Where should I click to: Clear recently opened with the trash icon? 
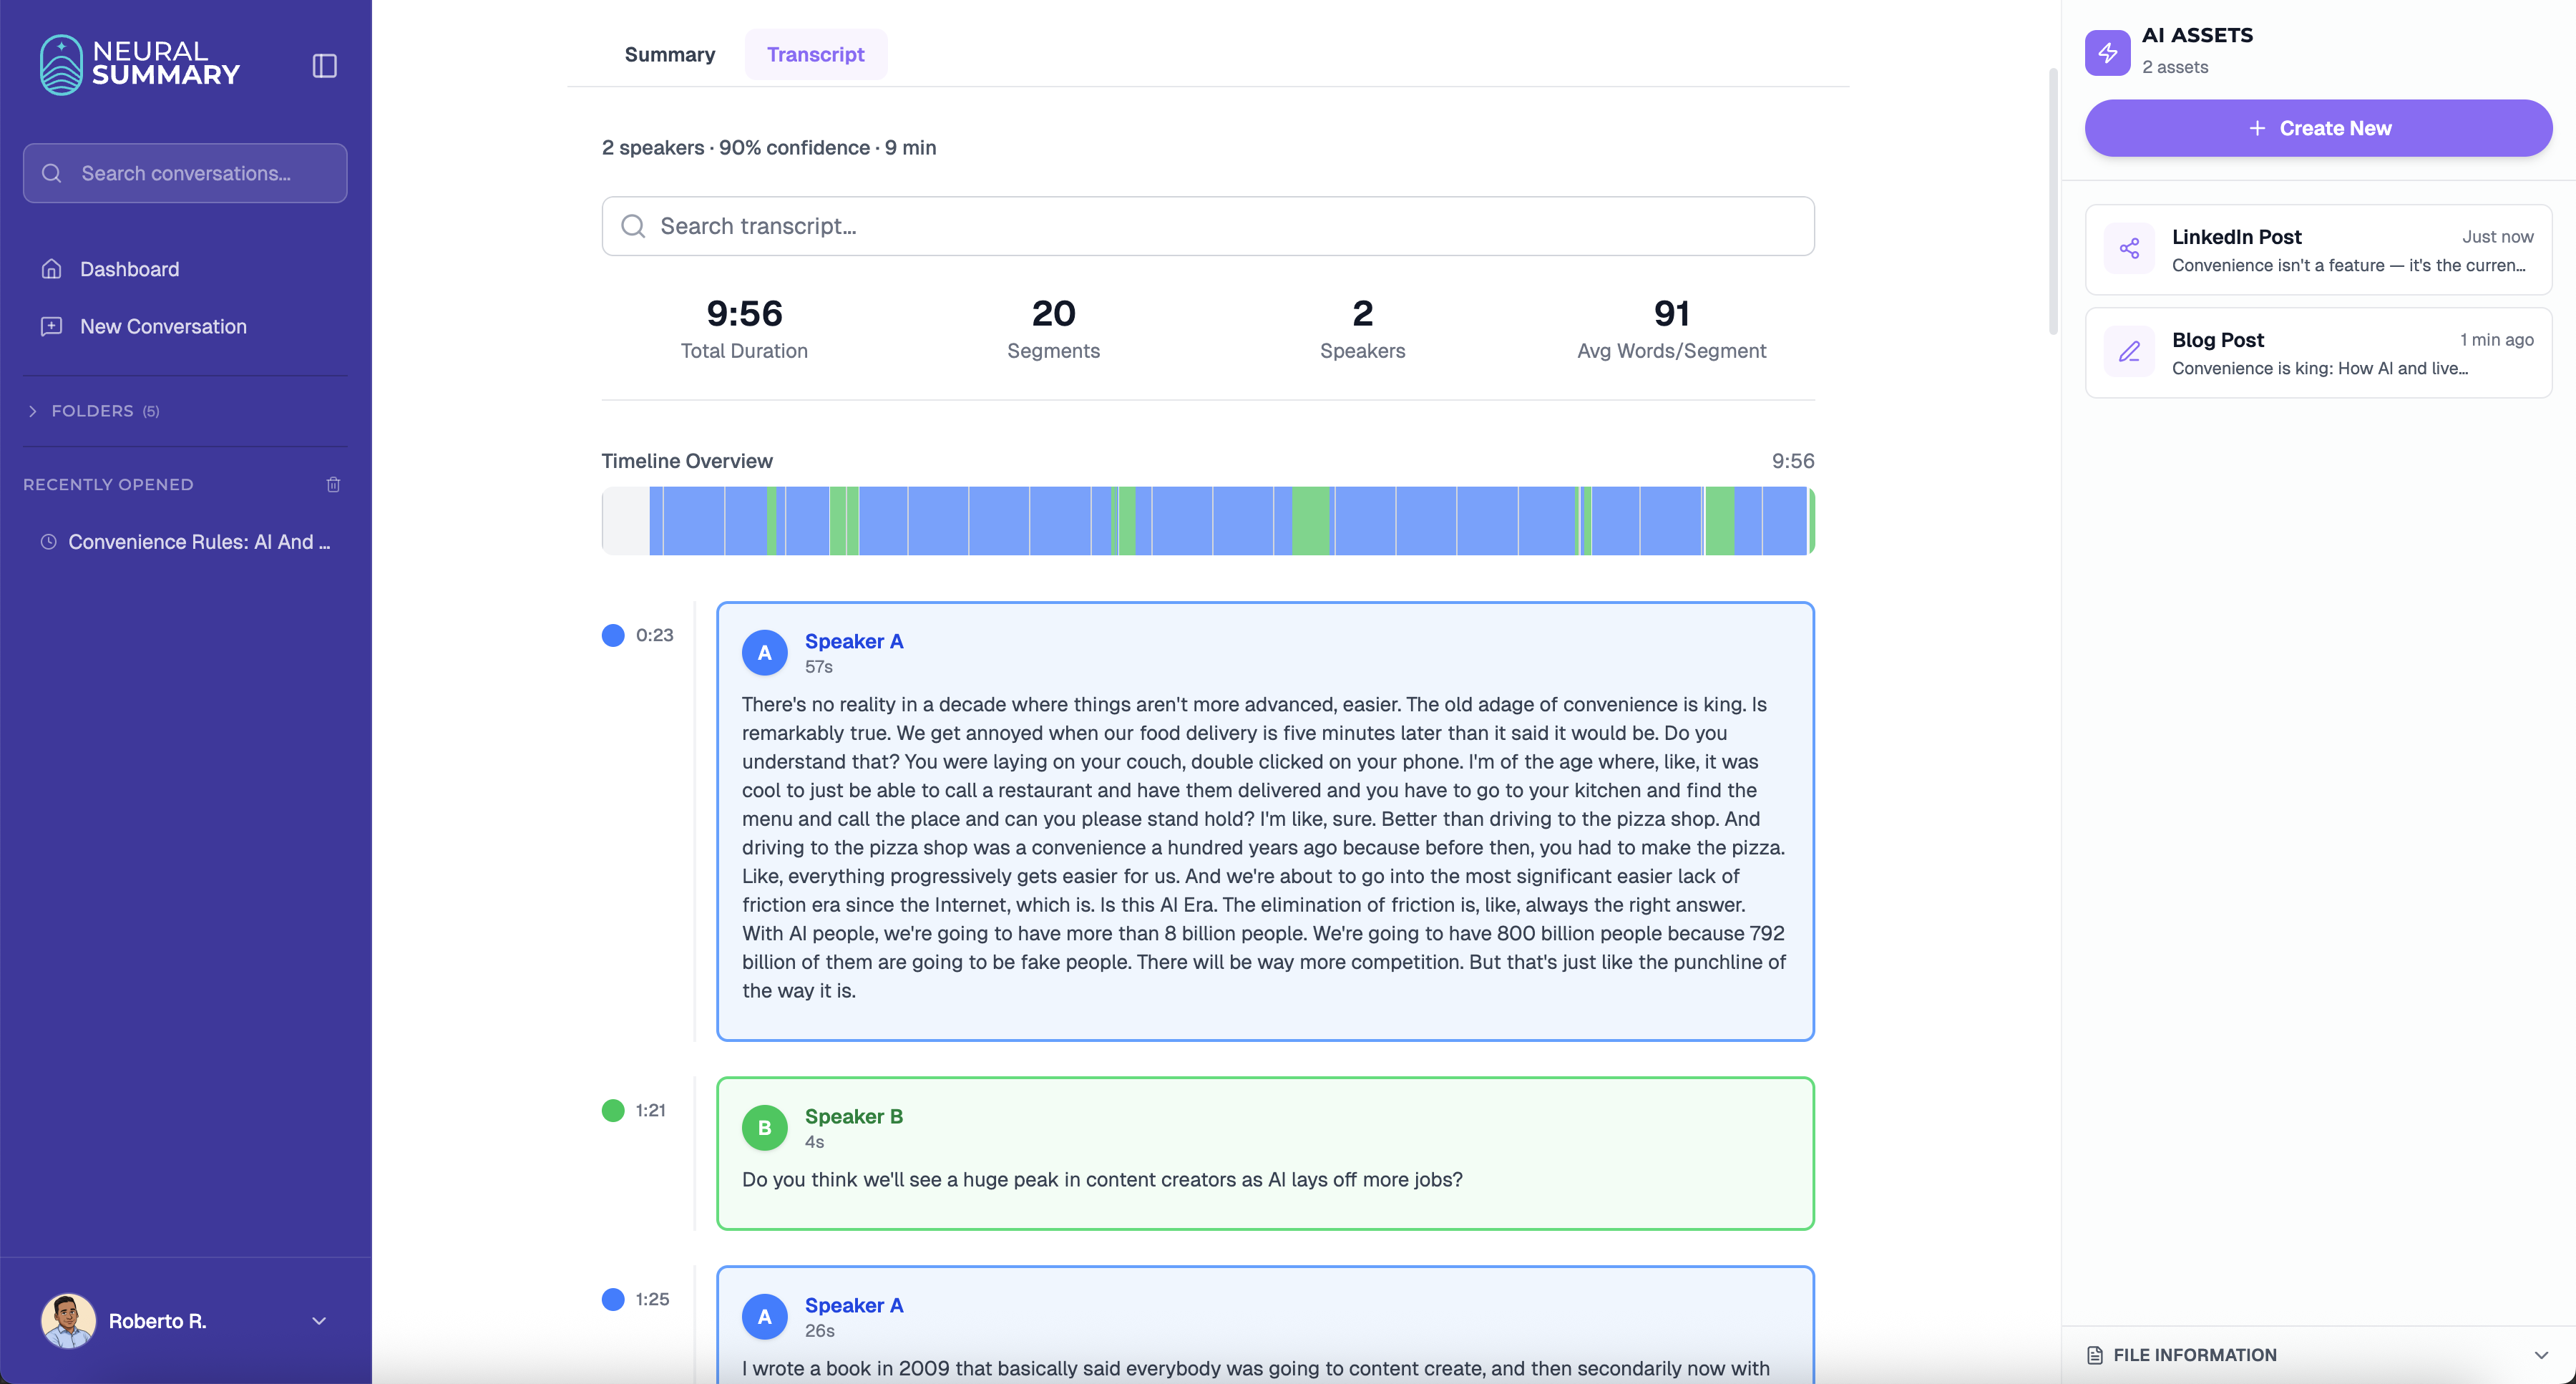coord(333,484)
